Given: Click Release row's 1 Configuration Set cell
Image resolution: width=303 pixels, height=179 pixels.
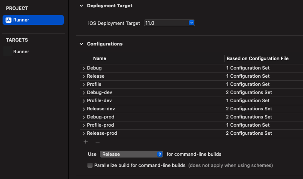Looking at the screenshot, I should (248, 76).
